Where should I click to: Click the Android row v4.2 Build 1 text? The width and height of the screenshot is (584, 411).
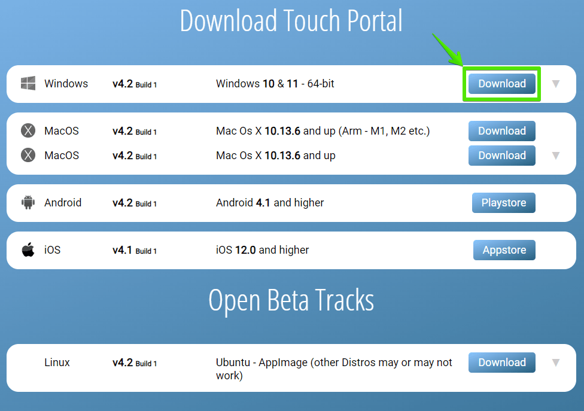tap(135, 203)
